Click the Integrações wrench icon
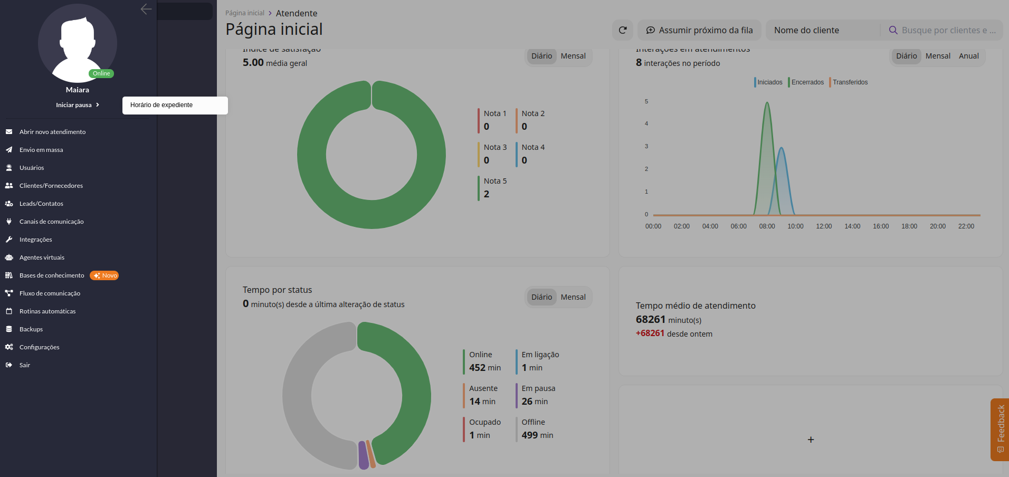1009x477 pixels. pyautogui.click(x=9, y=240)
